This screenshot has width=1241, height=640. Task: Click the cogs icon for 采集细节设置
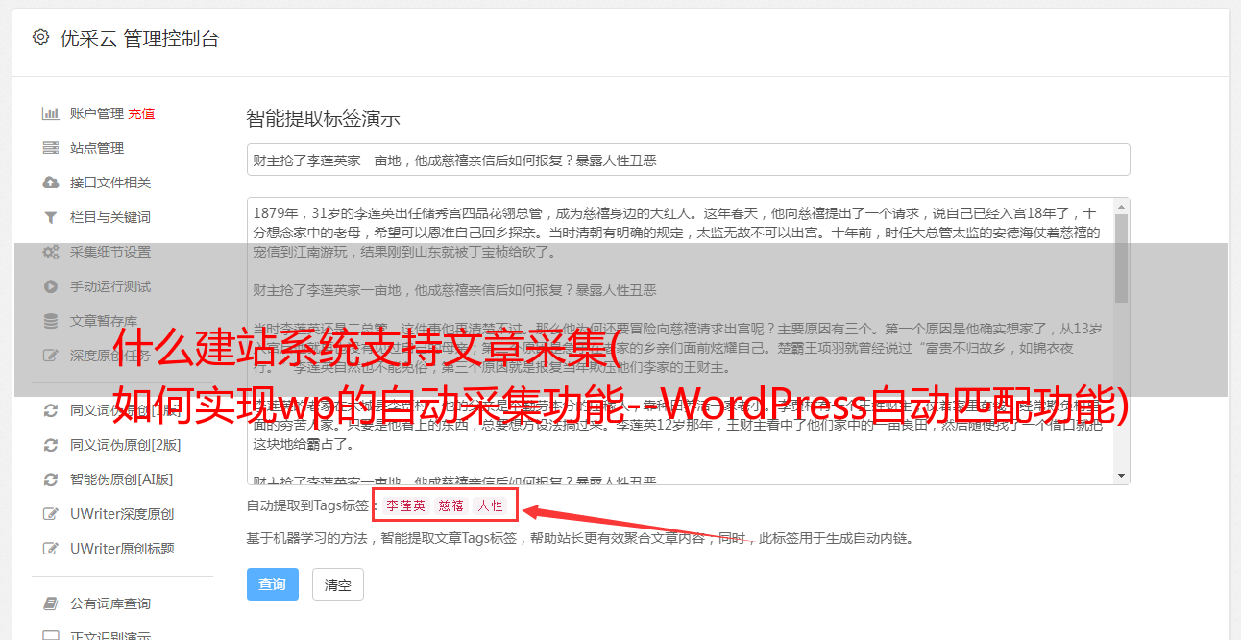pyautogui.click(x=51, y=252)
